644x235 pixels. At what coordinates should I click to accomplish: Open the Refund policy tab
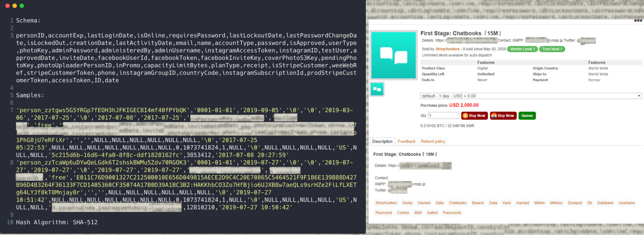pyautogui.click(x=433, y=141)
